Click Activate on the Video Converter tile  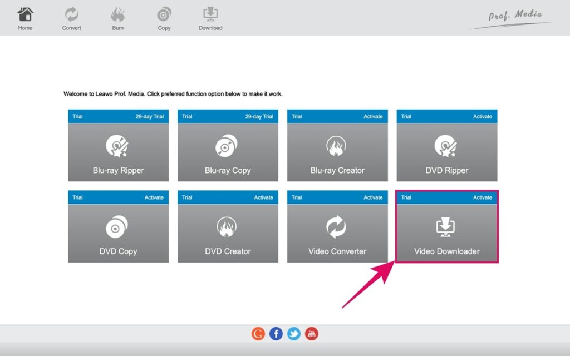(x=373, y=197)
